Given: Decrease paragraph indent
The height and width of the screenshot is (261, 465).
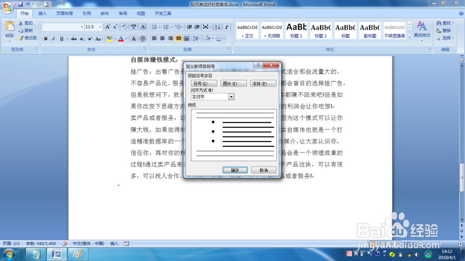Looking at the screenshot, I should [189, 27].
